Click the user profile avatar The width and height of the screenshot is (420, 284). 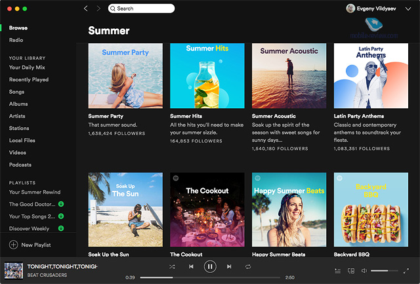pyautogui.click(x=350, y=9)
